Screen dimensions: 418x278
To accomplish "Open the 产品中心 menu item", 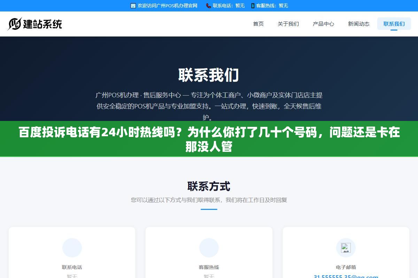I will pyautogui.click(x=323, y=24).
